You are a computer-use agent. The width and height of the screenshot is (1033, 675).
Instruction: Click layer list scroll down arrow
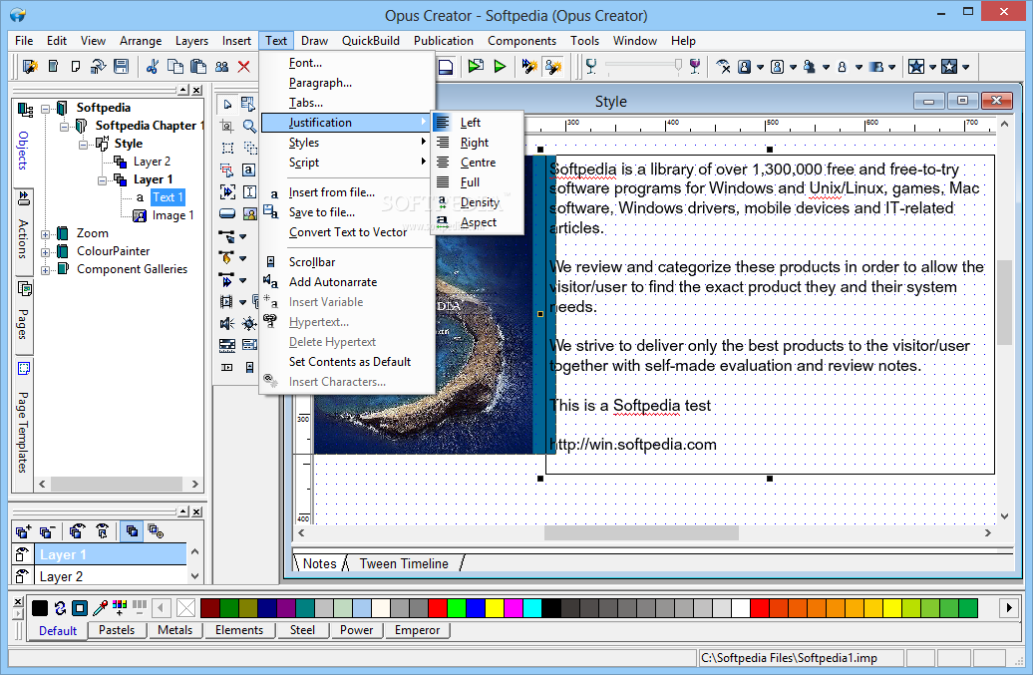tap(195, 575)
